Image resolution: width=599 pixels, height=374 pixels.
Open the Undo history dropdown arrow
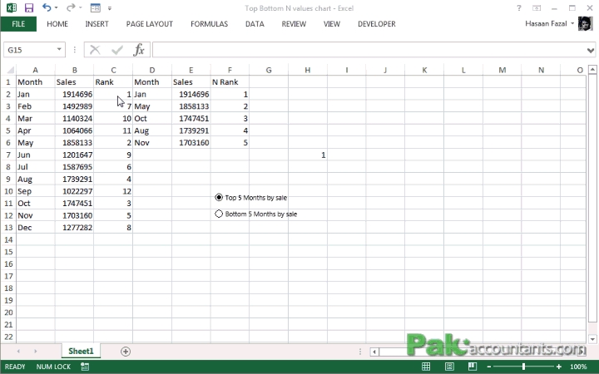coord(57,7)
